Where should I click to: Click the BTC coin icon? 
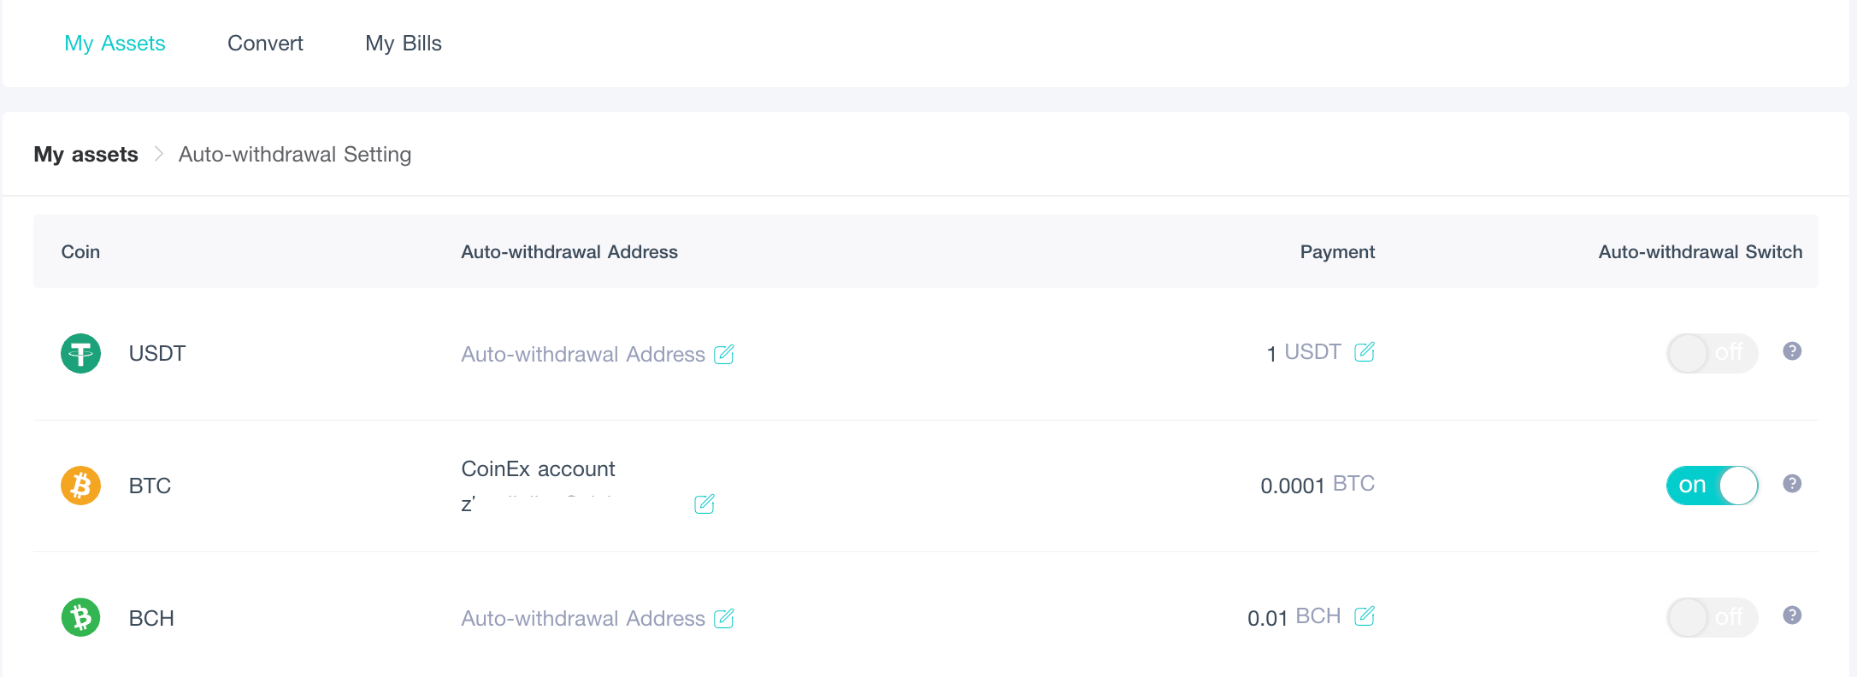(80, 485)
